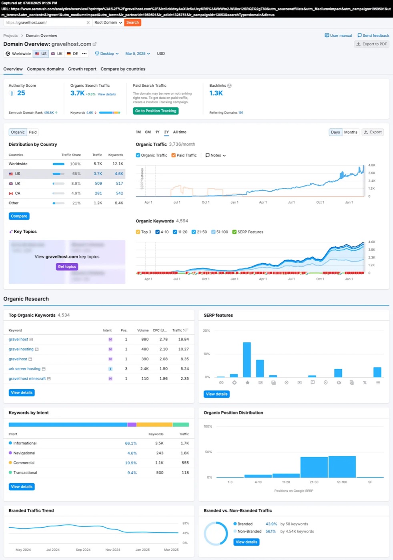Toggle the 21-50 positions checkbox
This screenshot has height=560, width=393.
pyautogui.click(x=194, y=232)
